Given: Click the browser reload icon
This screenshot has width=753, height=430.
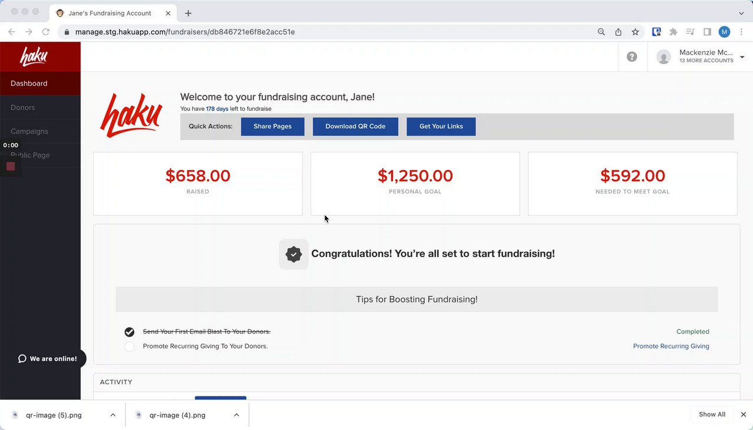Looking at the screenshot, I should point(46,32).
